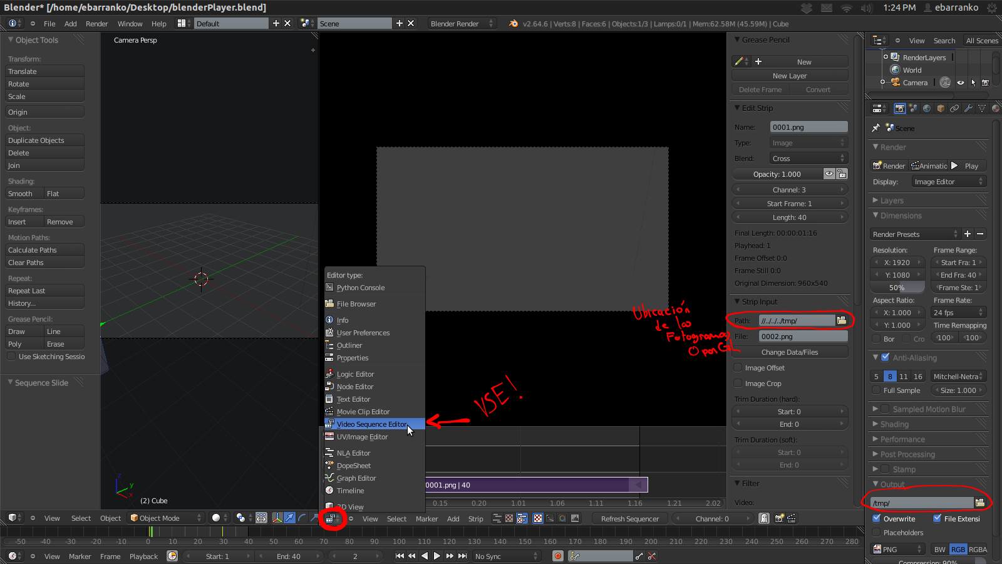Click the luma waveform display icon
Viewport: 1002px width, 564px height.
pos(550,518)
